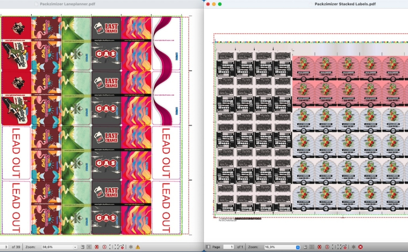Click fit-page icon in Laneplanner status bar
This screenshot has height=252, width=408.
pyautogui.click(x=82, y=247)
